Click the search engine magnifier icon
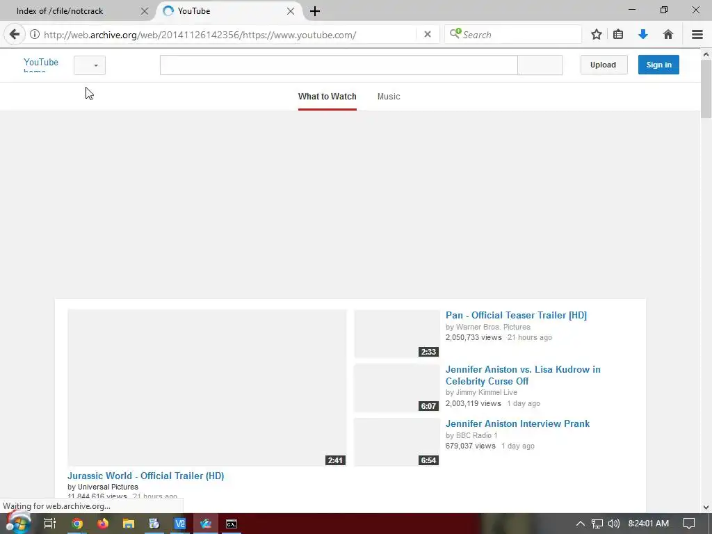 [x=455, y=34]
